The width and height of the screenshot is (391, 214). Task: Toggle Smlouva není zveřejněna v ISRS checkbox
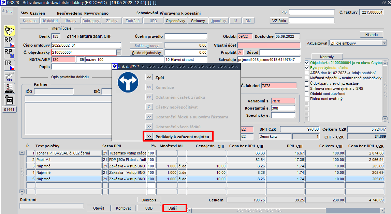tap(307, 88)
